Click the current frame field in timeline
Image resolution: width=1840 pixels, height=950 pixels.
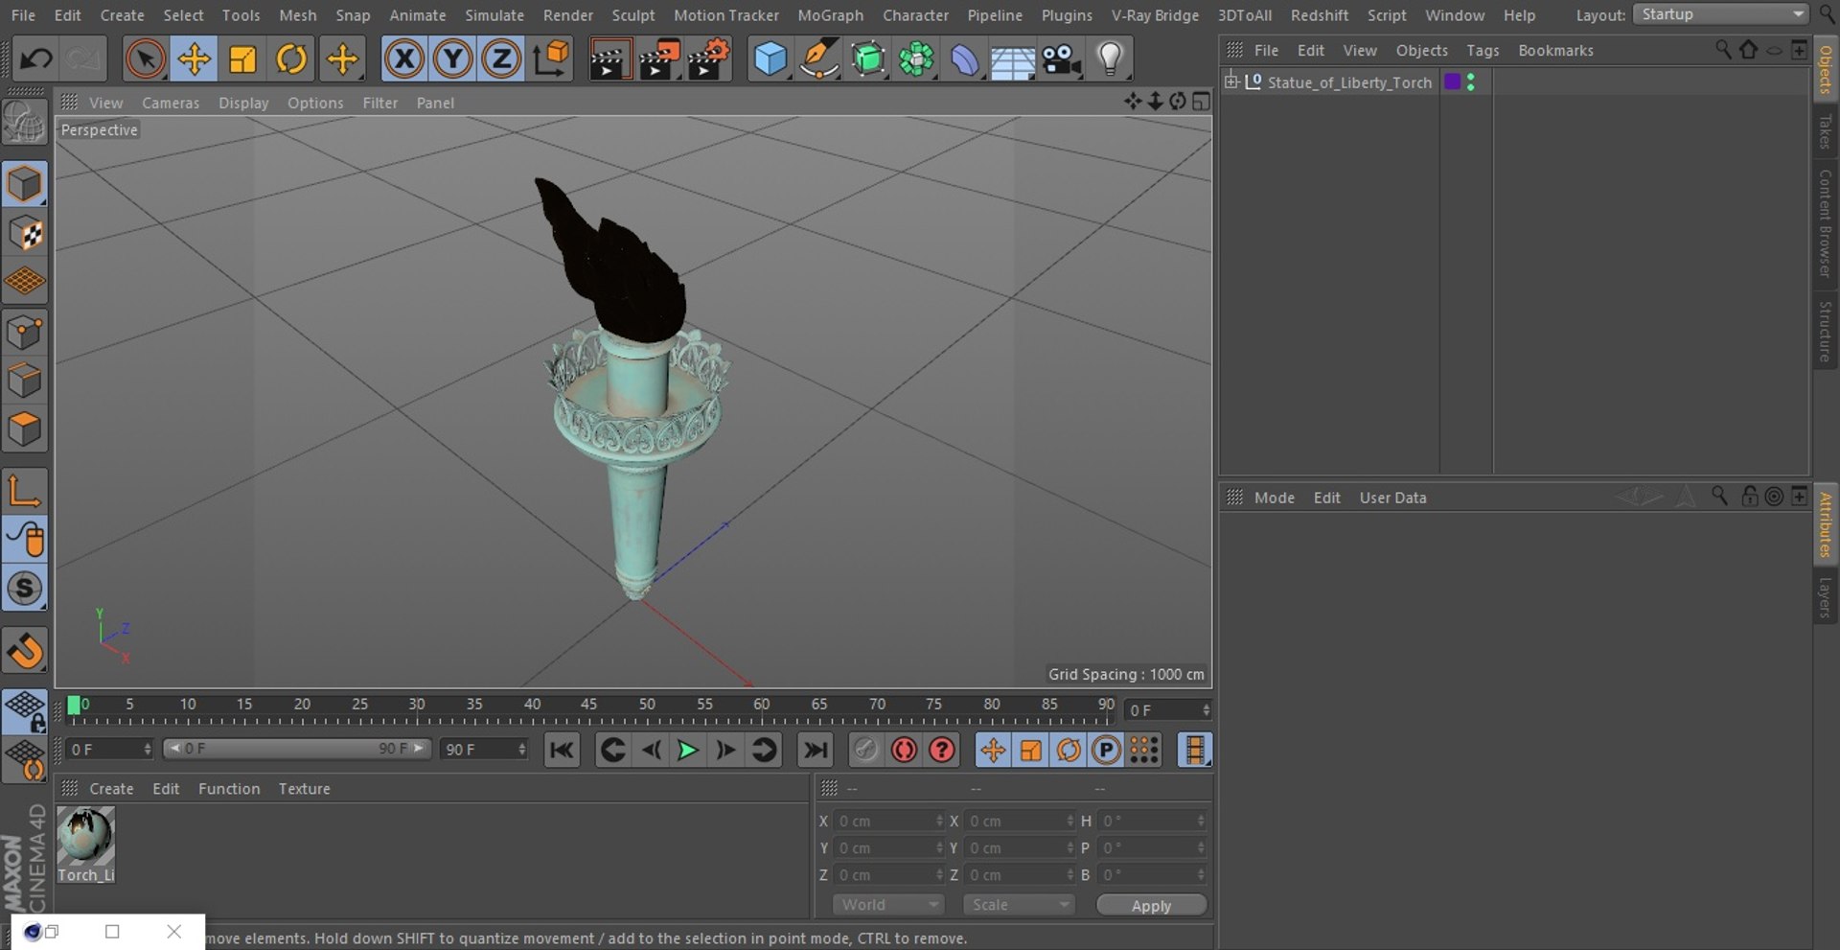click(1168, 710)
